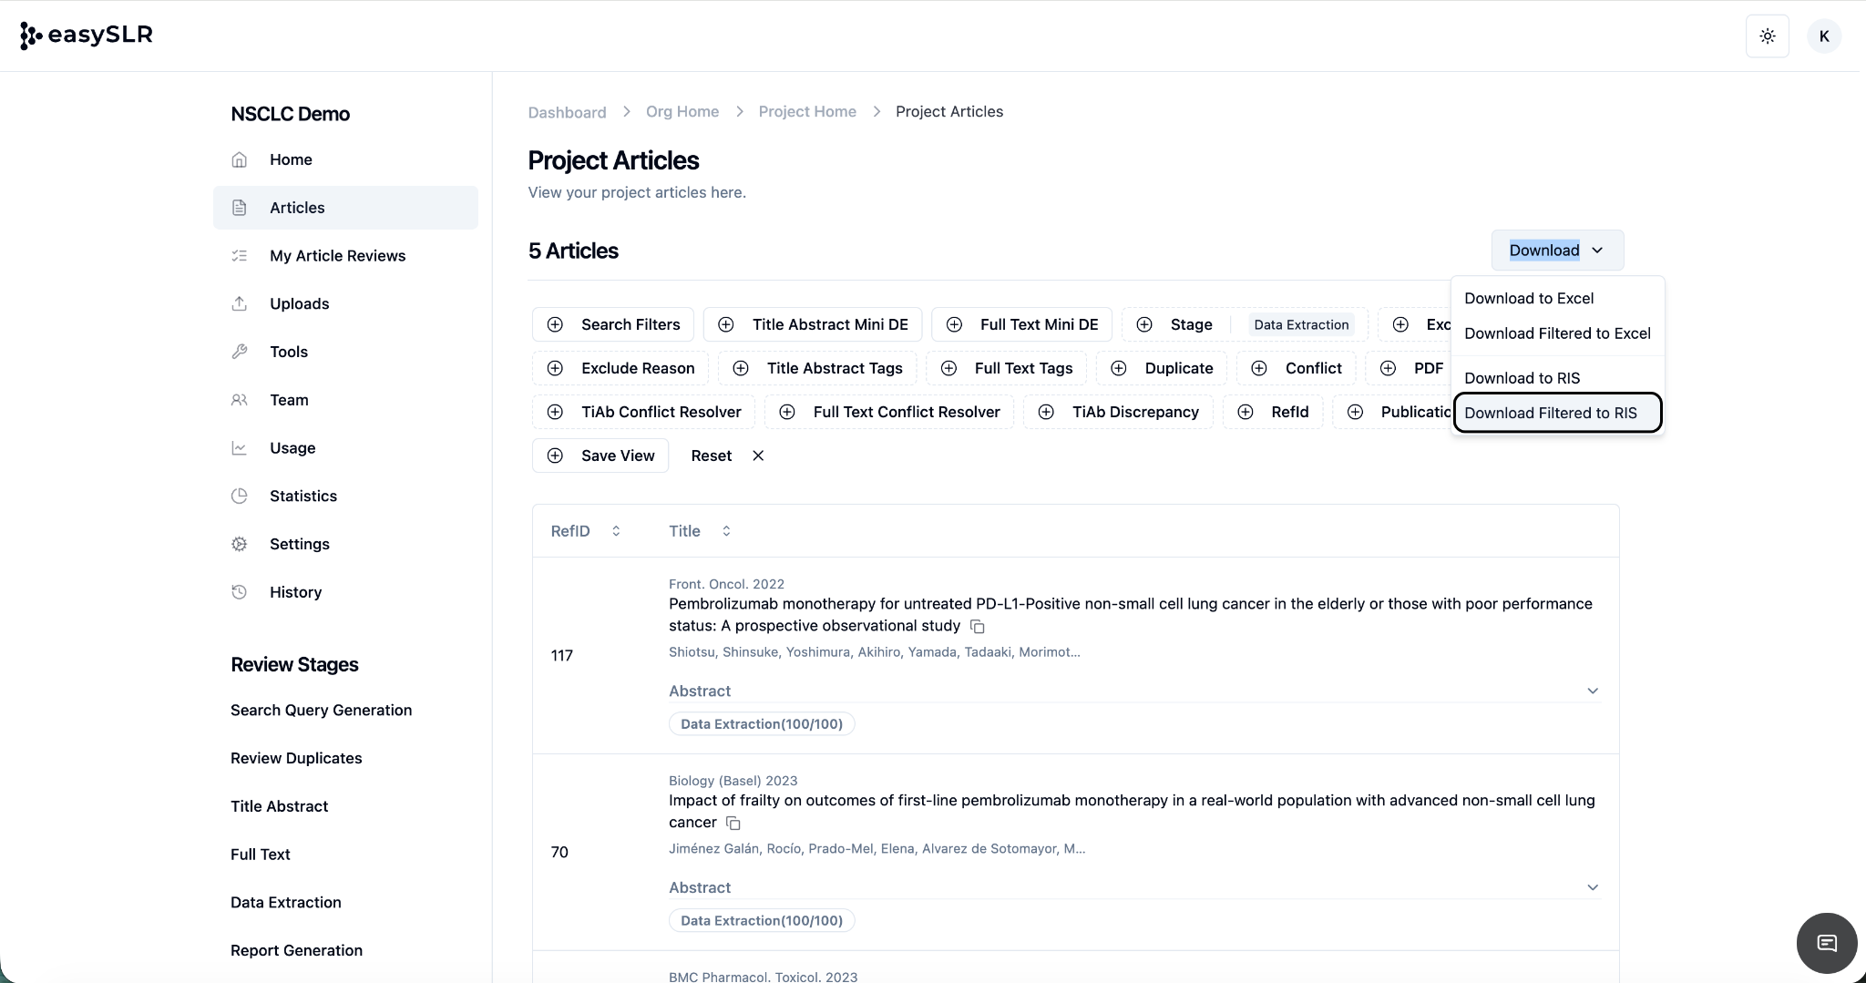
Task: Copy title of article 70
Action: pyautogui.click(x=733, y=824)
